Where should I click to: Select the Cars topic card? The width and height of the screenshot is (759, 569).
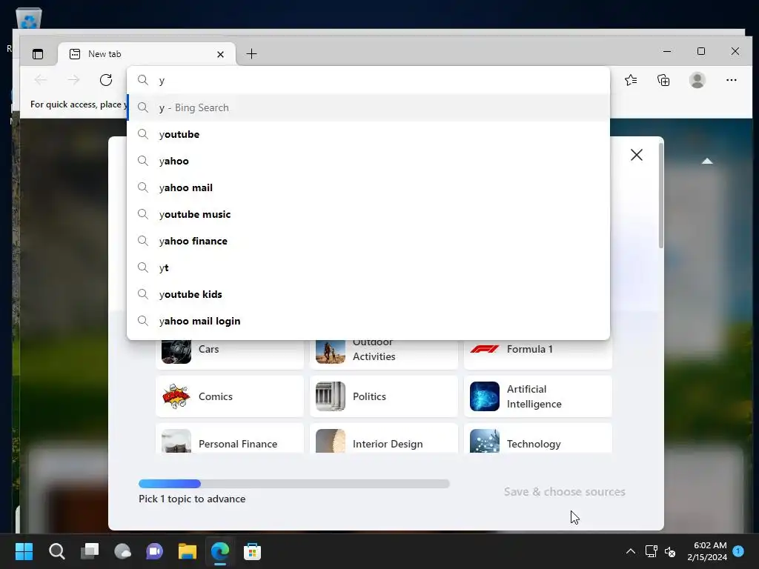[x=230, y=354]
